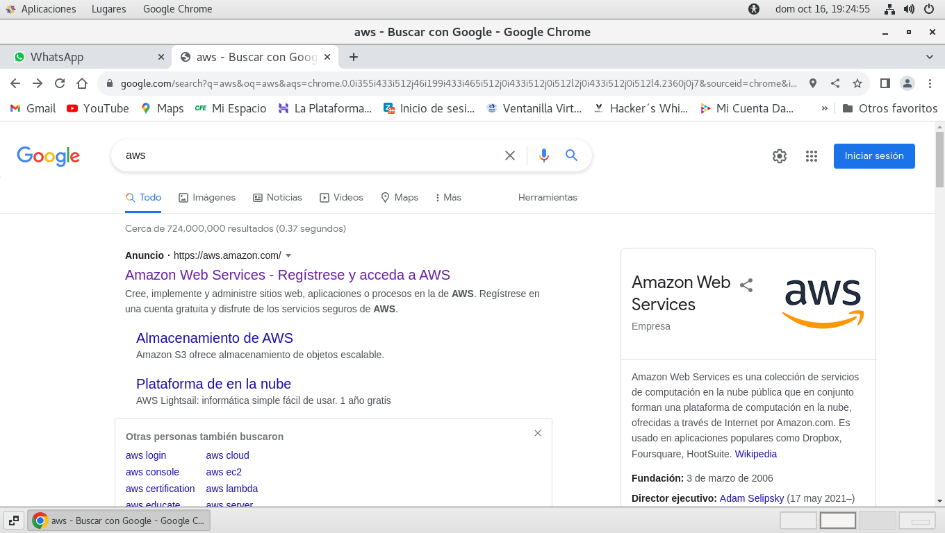This screenshot has width=945, height=533.
Task: Open the Google apps grid icon
Action: 811,156
